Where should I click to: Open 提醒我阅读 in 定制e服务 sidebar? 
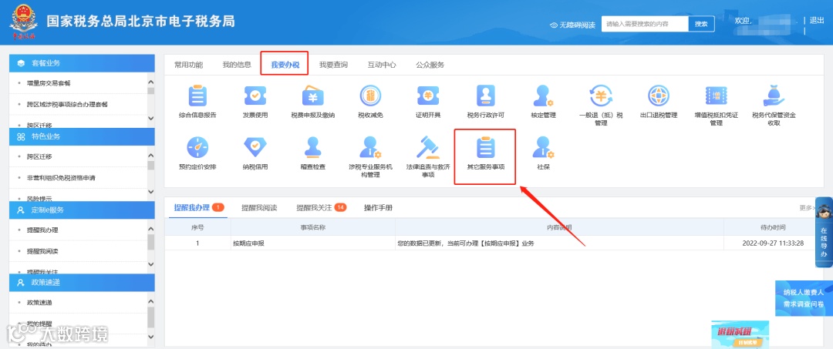42,251
